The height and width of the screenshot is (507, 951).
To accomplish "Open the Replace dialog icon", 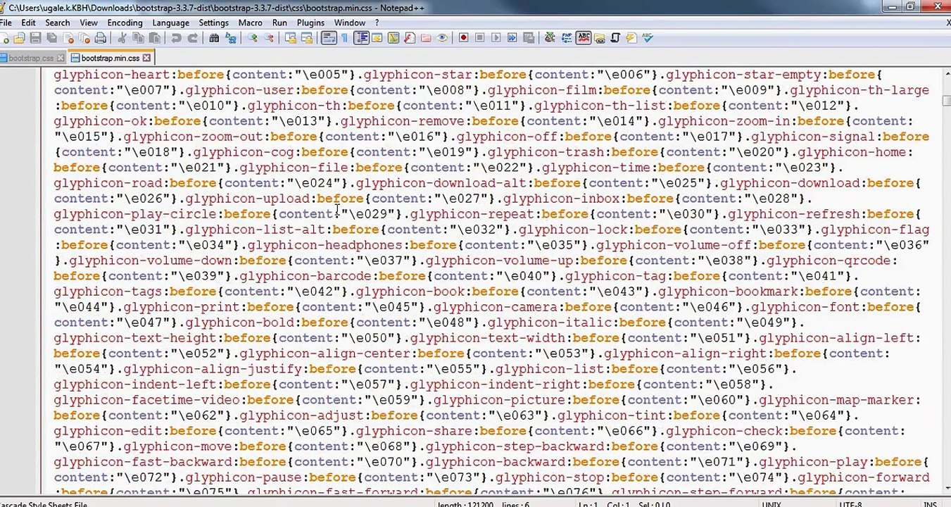I will 230,38.
